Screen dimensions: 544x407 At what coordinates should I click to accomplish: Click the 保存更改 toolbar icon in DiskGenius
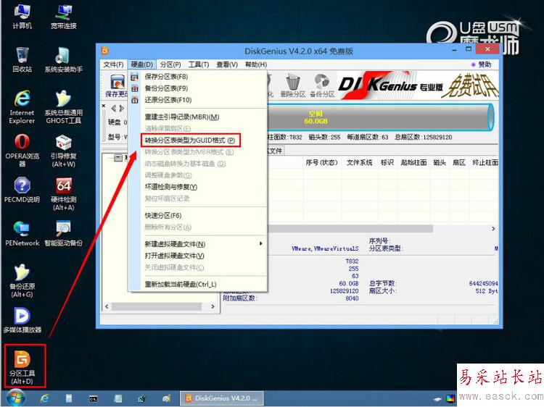click(x=118, y=85)
